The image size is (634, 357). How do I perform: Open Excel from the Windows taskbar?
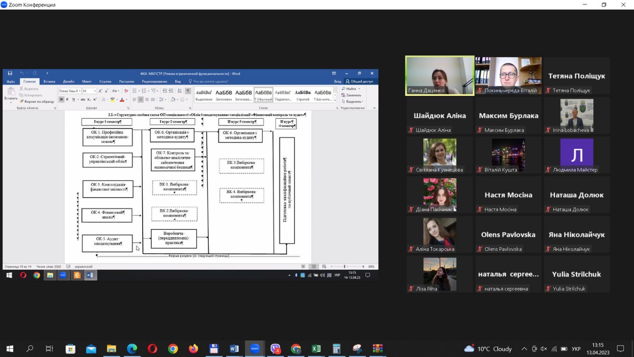(316, 349)
